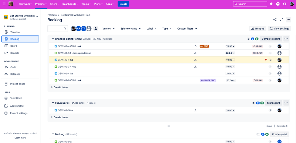The image size is (296, 143).
Task: Open the Your work menu
Action: [25, 4]
